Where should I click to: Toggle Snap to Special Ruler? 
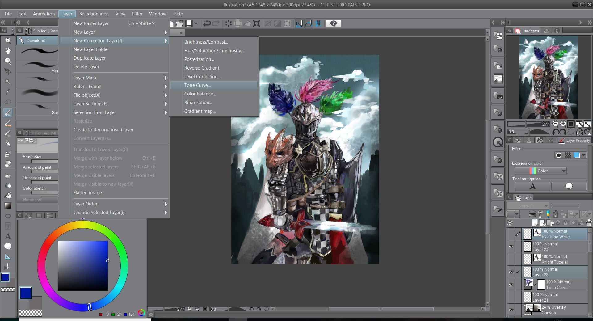pyautogui.click(x=309, y=23)
